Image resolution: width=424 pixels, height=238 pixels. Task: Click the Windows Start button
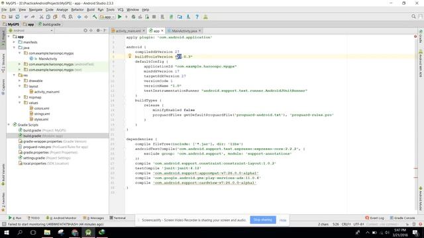point(7,232)
